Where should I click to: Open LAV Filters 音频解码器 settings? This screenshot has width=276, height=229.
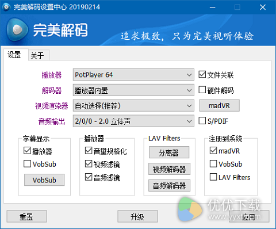[x=169, y=185]
